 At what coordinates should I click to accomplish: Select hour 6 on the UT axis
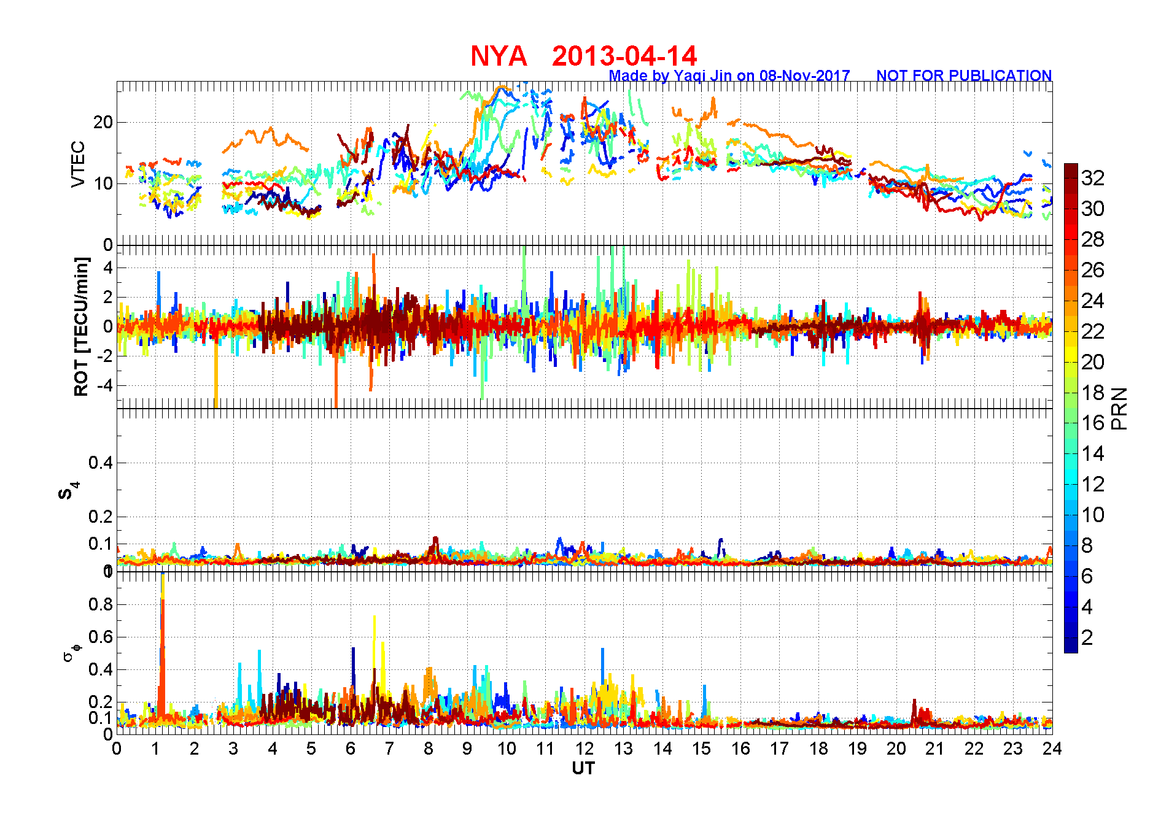tap(351, 749)
